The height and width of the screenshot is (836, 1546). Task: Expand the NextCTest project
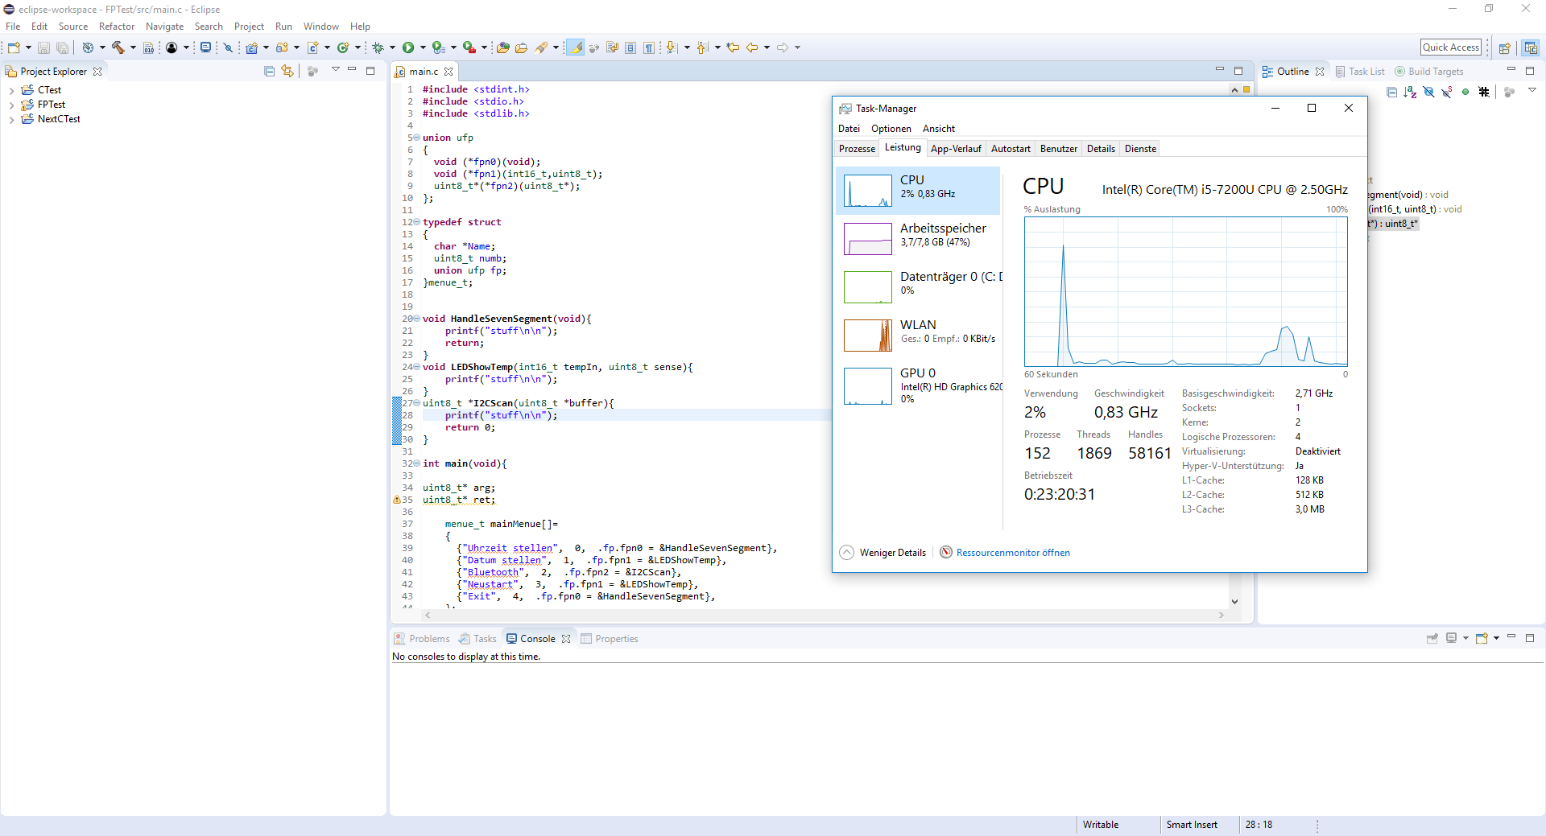pyautogui.click(x=11, y=120)
